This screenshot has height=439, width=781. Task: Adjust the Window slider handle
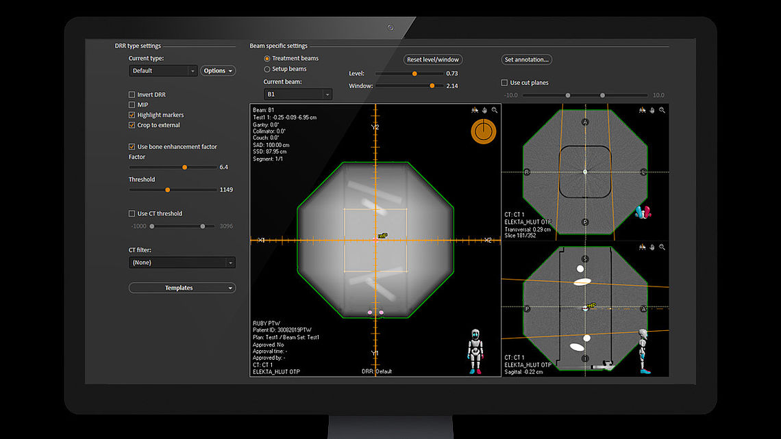pos(430,85)
